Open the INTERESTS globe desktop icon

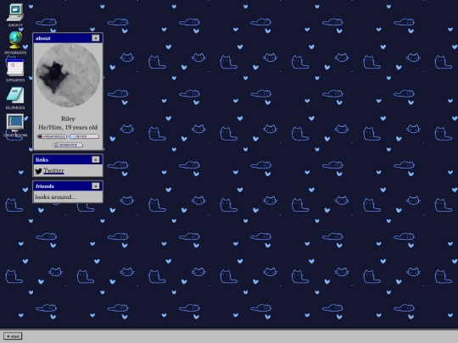[15, 41]
